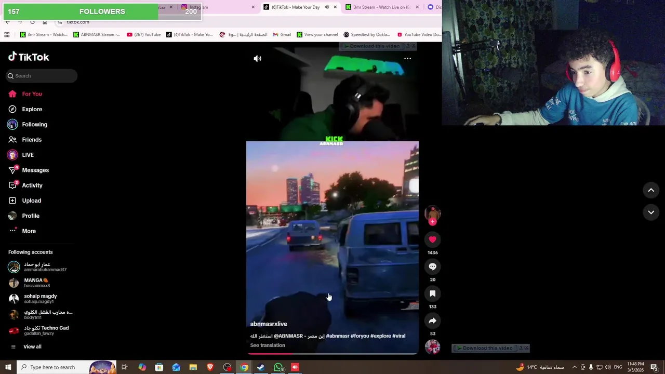The width and height of the screenshot is (665, 374).
Task: Open the Activity notifications
Action: click(25, 185)
